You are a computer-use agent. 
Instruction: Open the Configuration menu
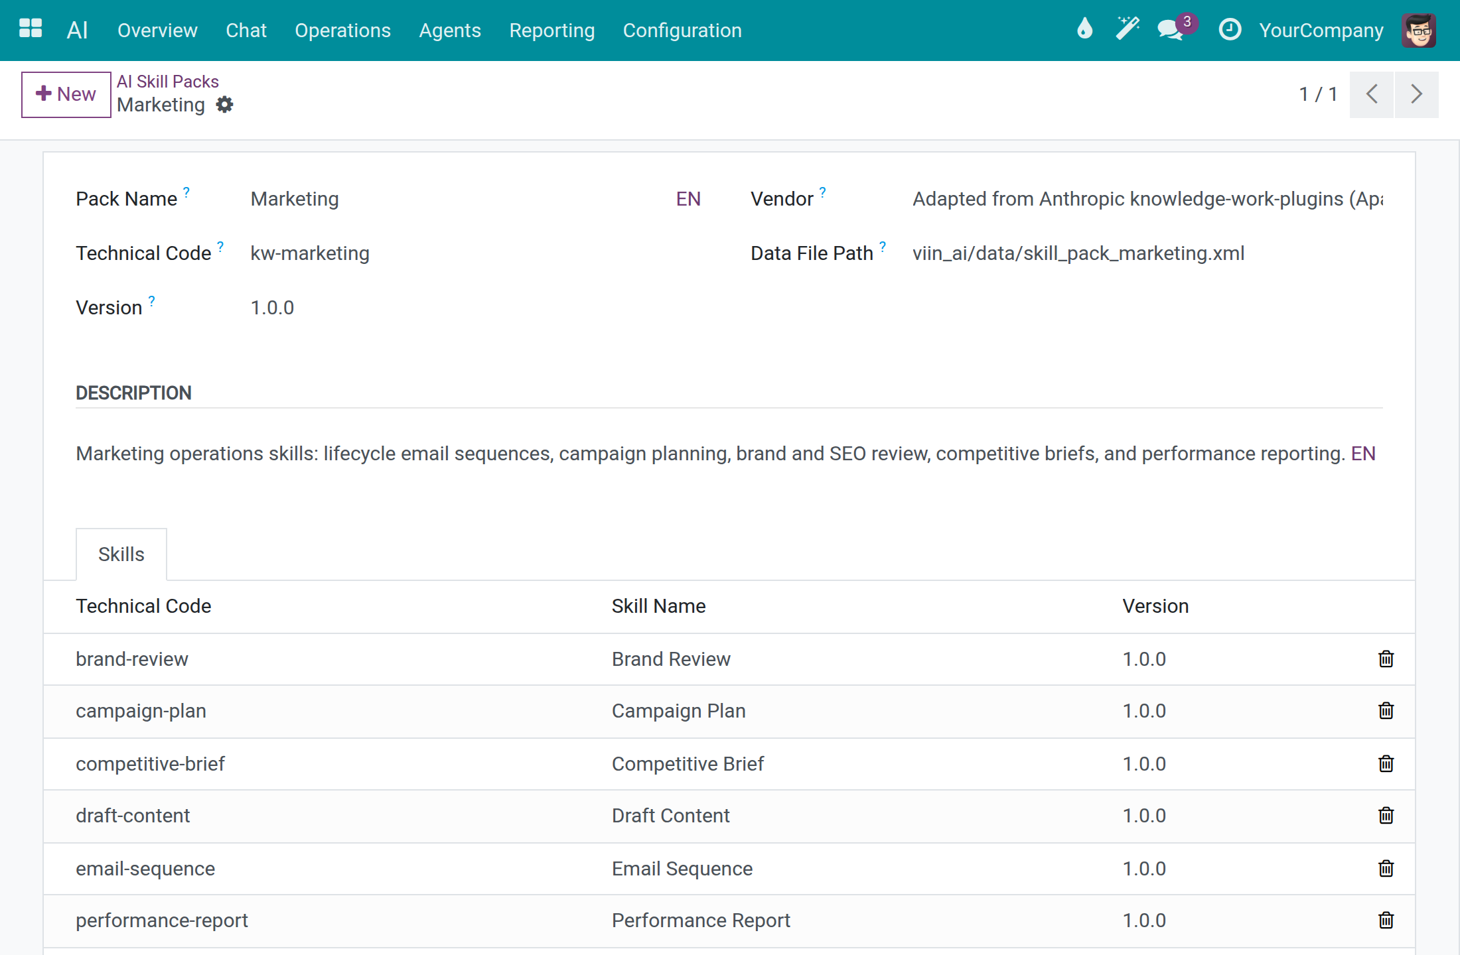682,31
